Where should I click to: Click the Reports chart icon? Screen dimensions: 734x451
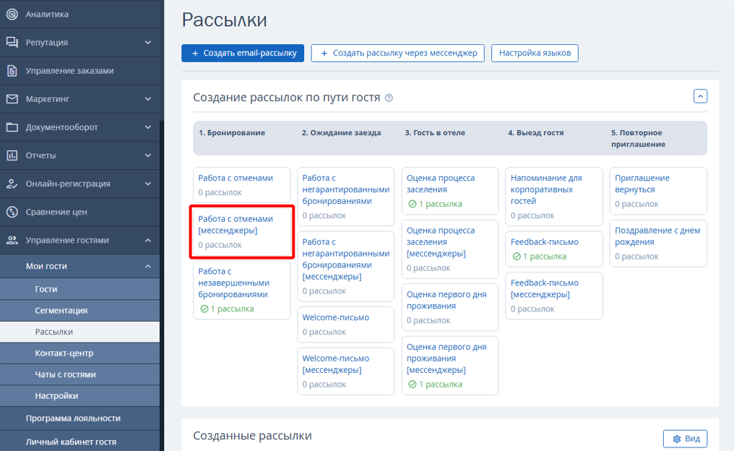point(12,155)
